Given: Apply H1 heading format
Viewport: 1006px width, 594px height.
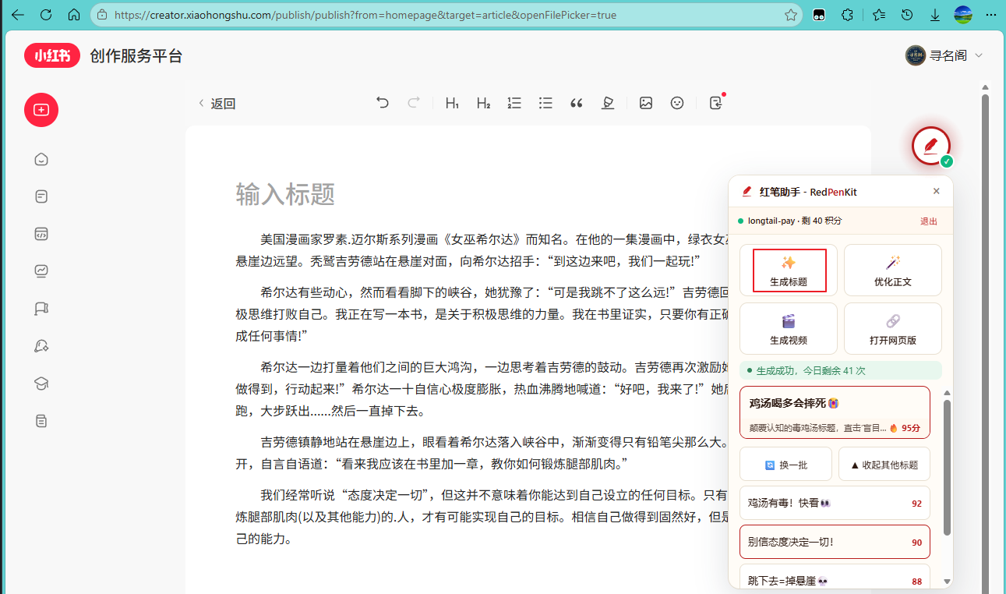Looking at the screenshot, I should coord(452,103).
